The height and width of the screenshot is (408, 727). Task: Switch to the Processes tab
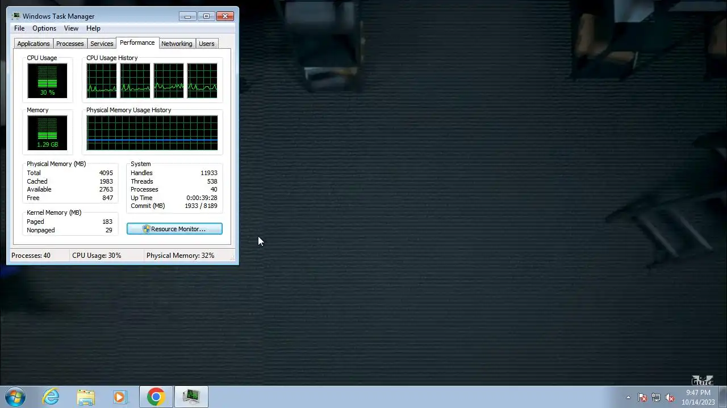(x=70, y=44)
